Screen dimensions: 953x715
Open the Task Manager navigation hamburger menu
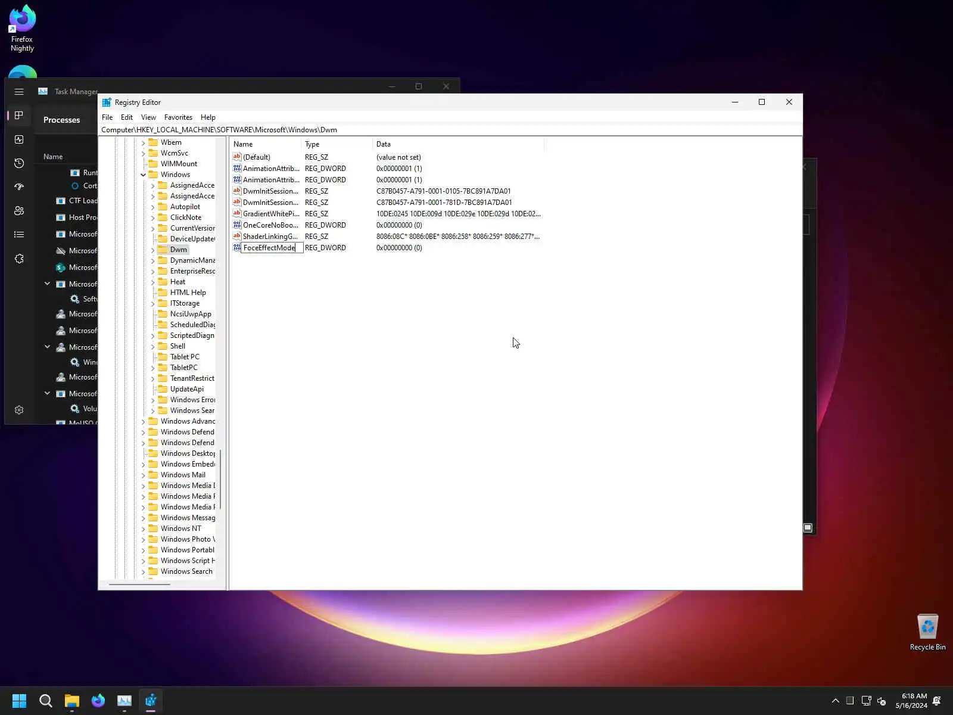(x=19, y=92)
